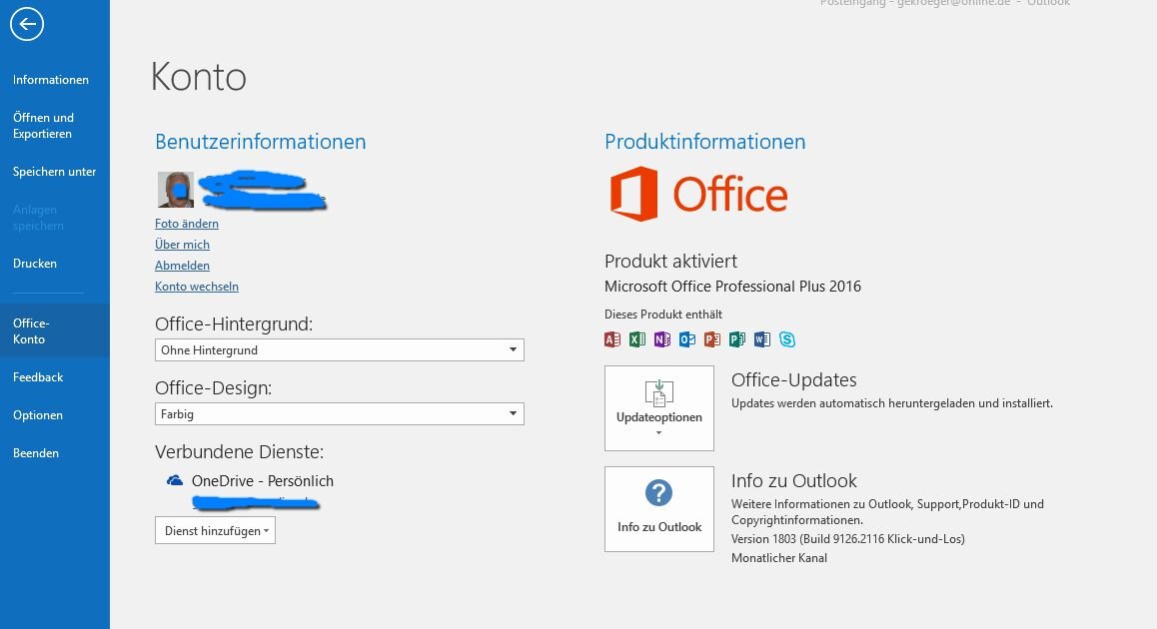Viewport: 1157px width, 629px height.
Task: Choose Speichern unter in the sidebar
Action: pos(55,172)
